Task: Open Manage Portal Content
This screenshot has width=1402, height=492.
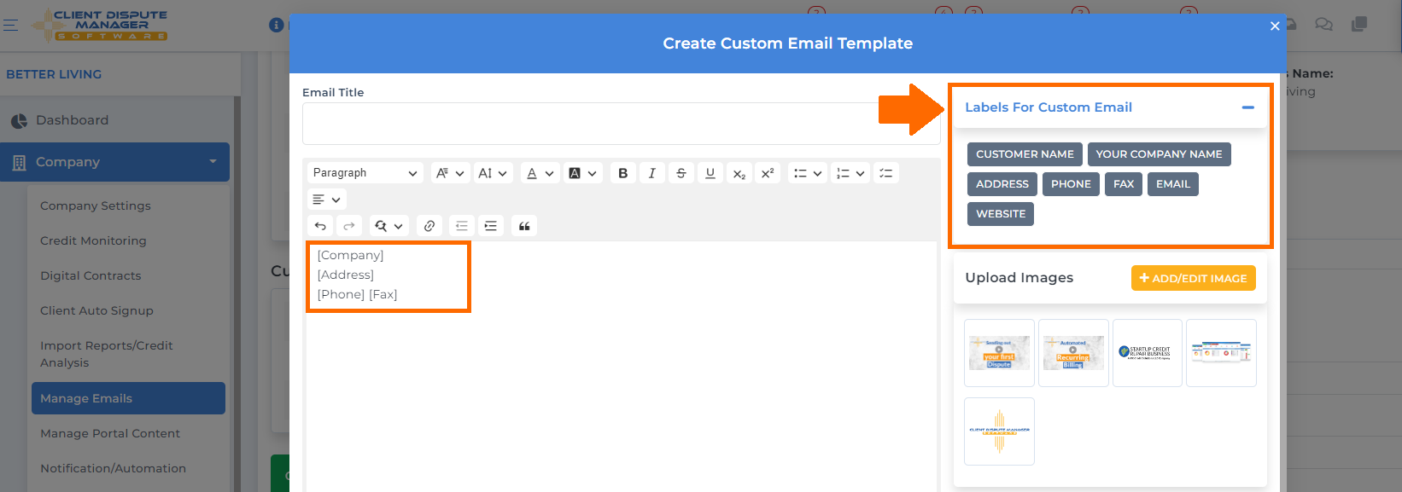Action: (110, 433)
